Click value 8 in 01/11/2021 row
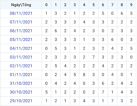 84,75
